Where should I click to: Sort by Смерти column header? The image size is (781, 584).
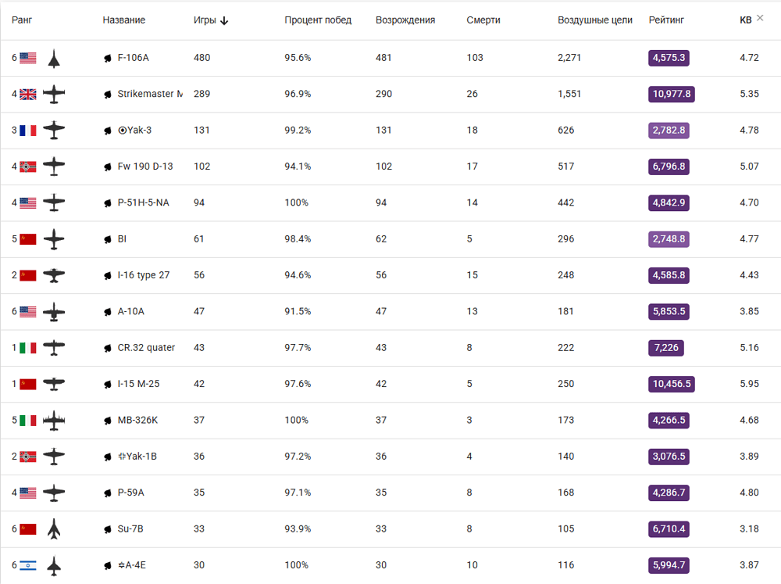[x=483, y=20]
